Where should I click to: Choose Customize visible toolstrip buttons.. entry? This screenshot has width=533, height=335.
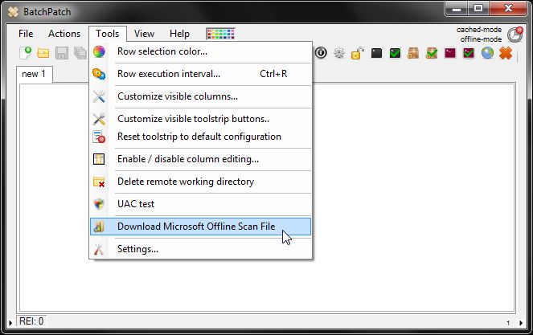(x=200, y=119)
